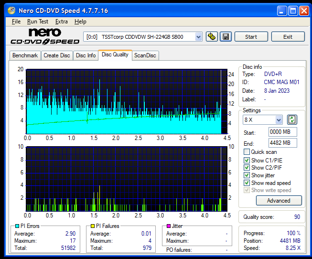
Task: Minimize the Nero window
Action: point(282,11)
